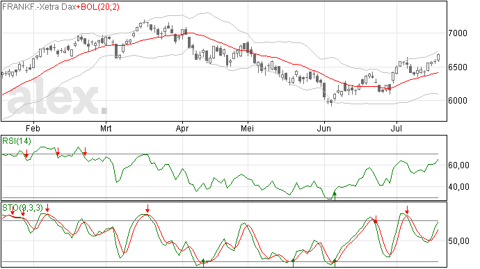Image resolution: width=480 pixels, height=269 pixels.
Task: Select the +BOL(20;2) indicator label
Action: pos(98,7)
